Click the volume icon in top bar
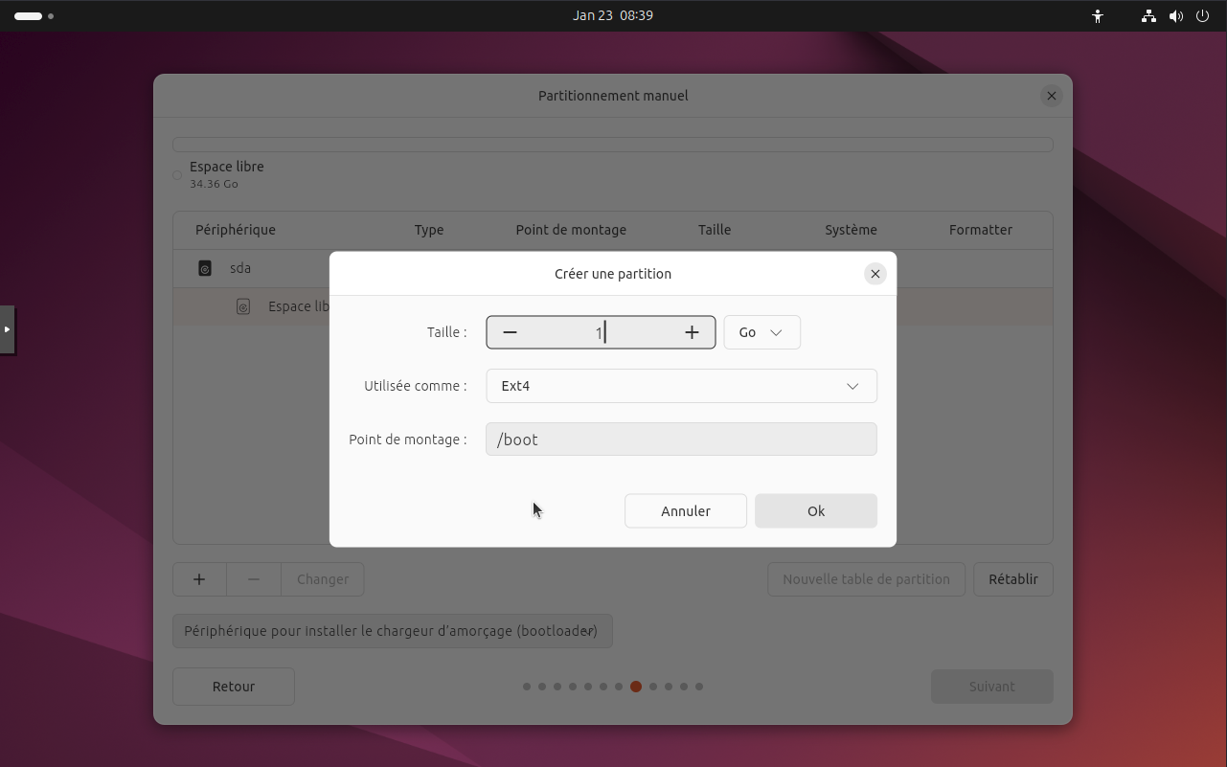The image size is (1227, 767). tap(1175, 16)
